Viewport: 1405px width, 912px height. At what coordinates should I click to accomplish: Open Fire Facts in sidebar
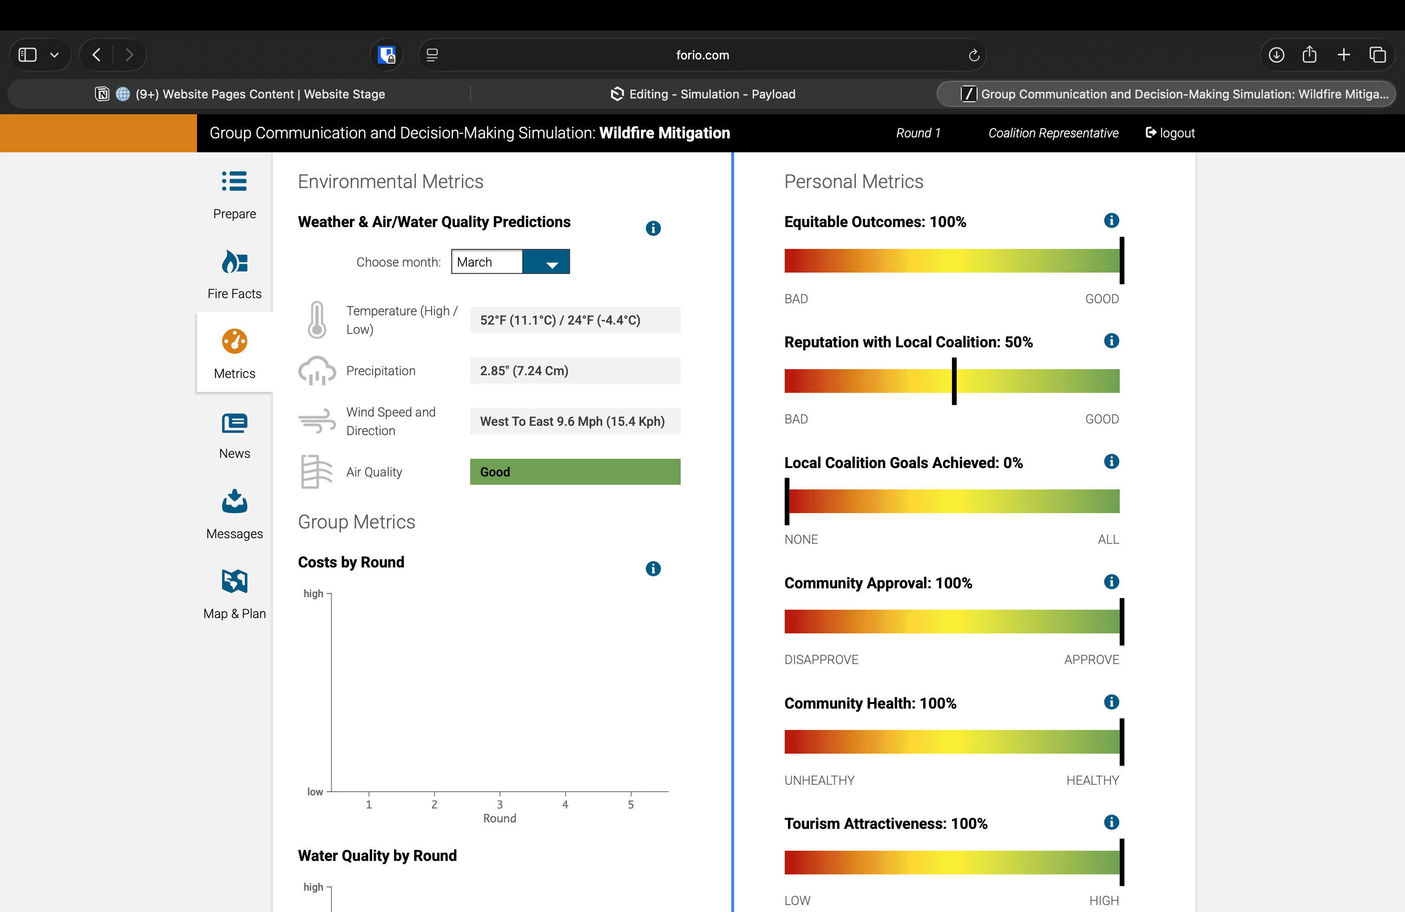tap(234, 262)
